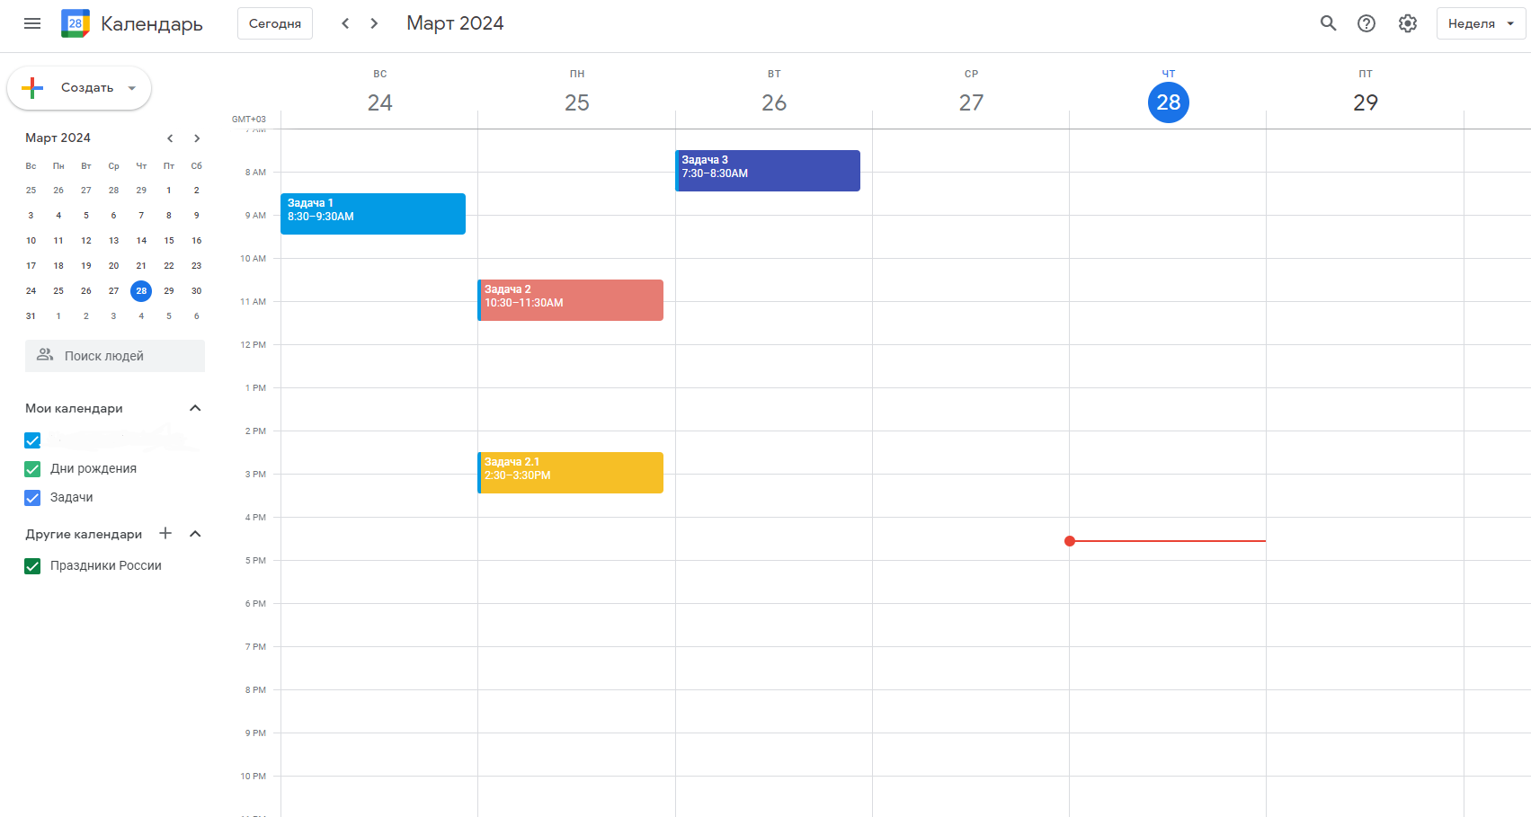Open the day view for today, Thursday 28
This screenshot has height=817, width=1531.
[1169, 102]
